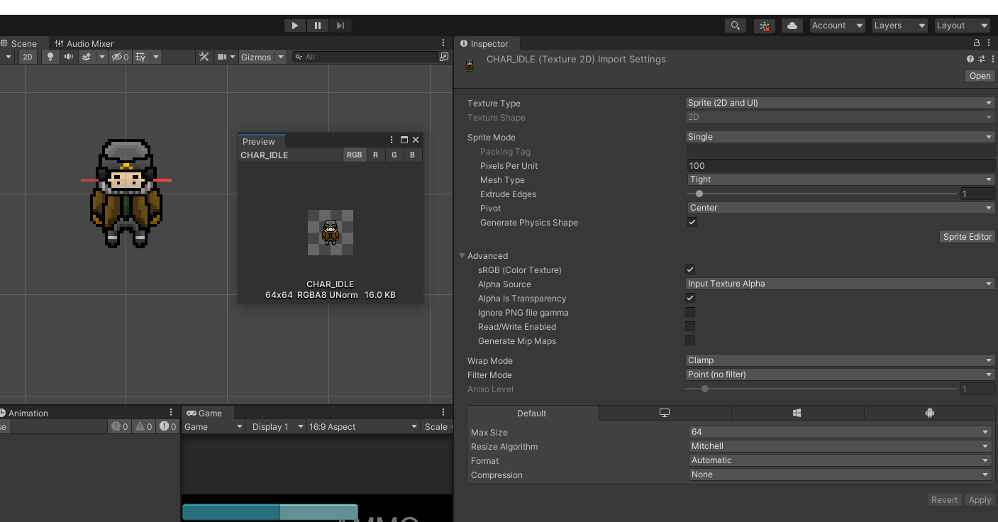
Task: Pause the game with the pause button
Action: pos(318,26)
